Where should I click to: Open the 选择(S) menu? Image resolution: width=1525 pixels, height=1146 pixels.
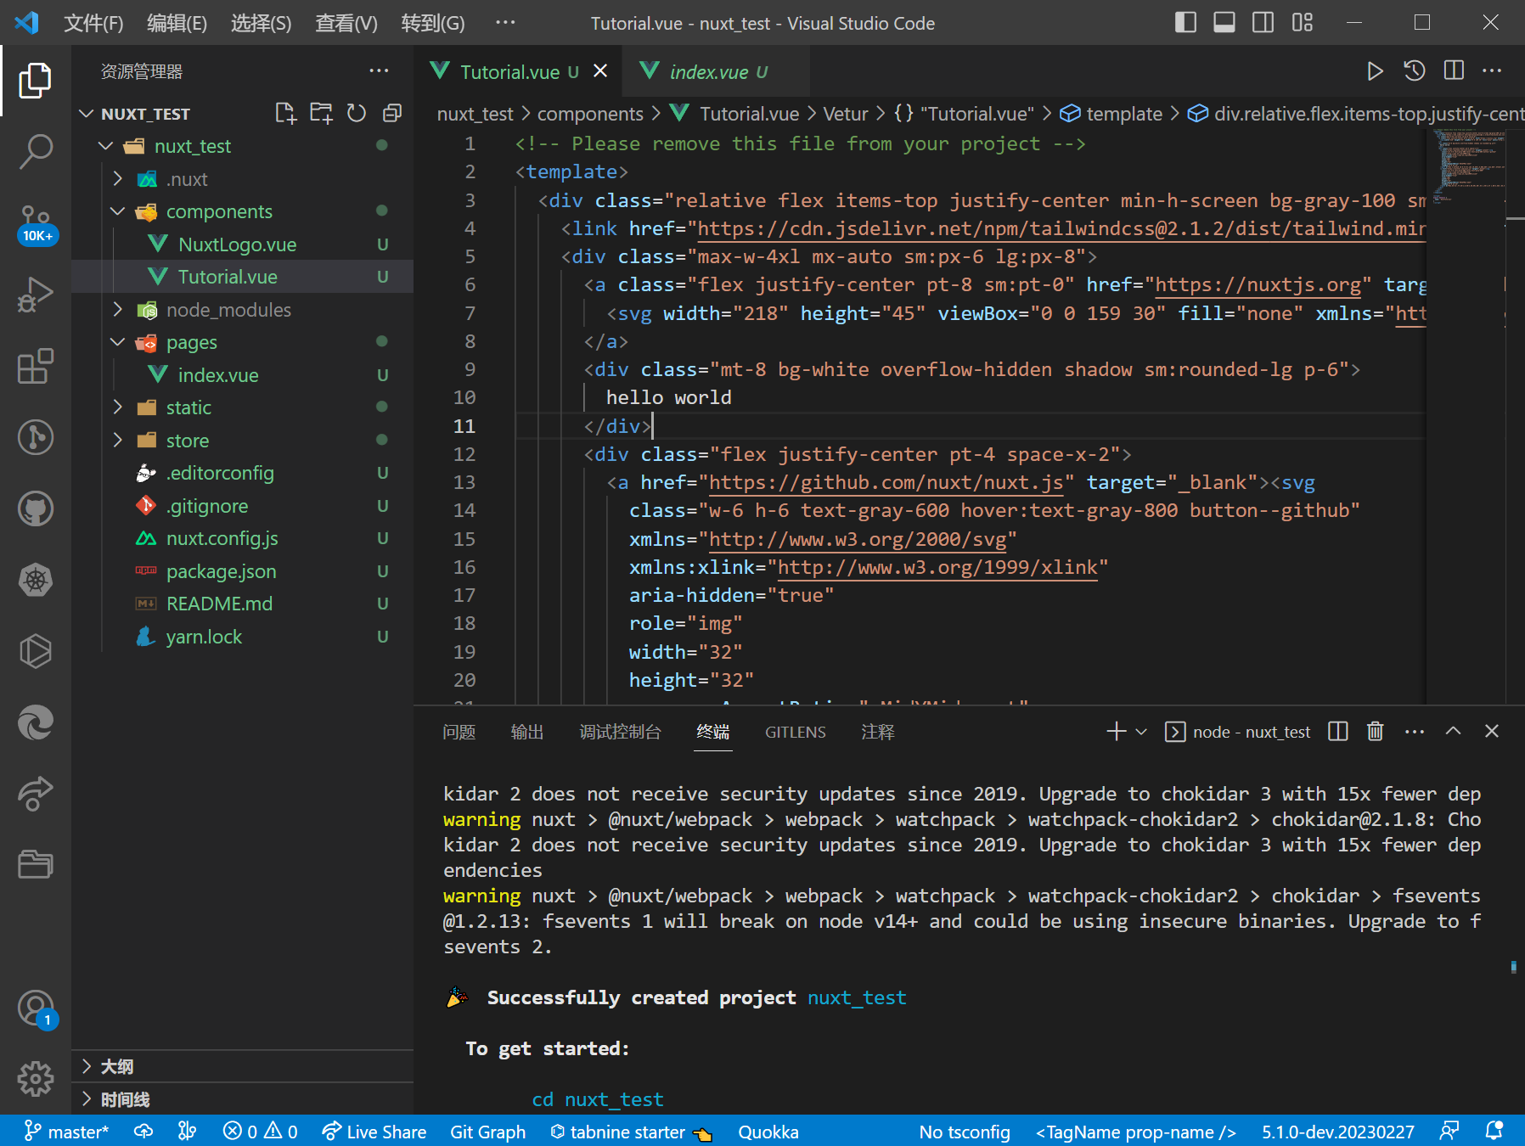(261, 23)
